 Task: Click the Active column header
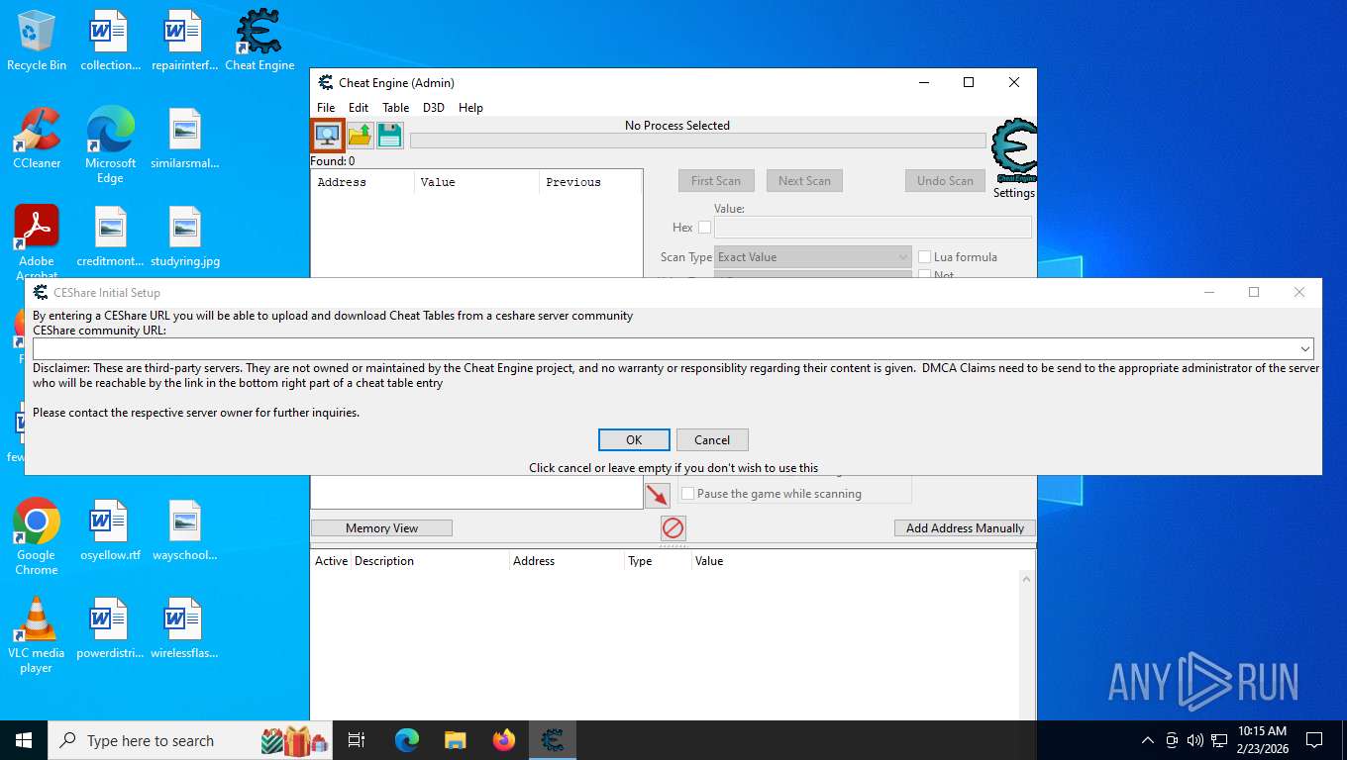point(331,561)
